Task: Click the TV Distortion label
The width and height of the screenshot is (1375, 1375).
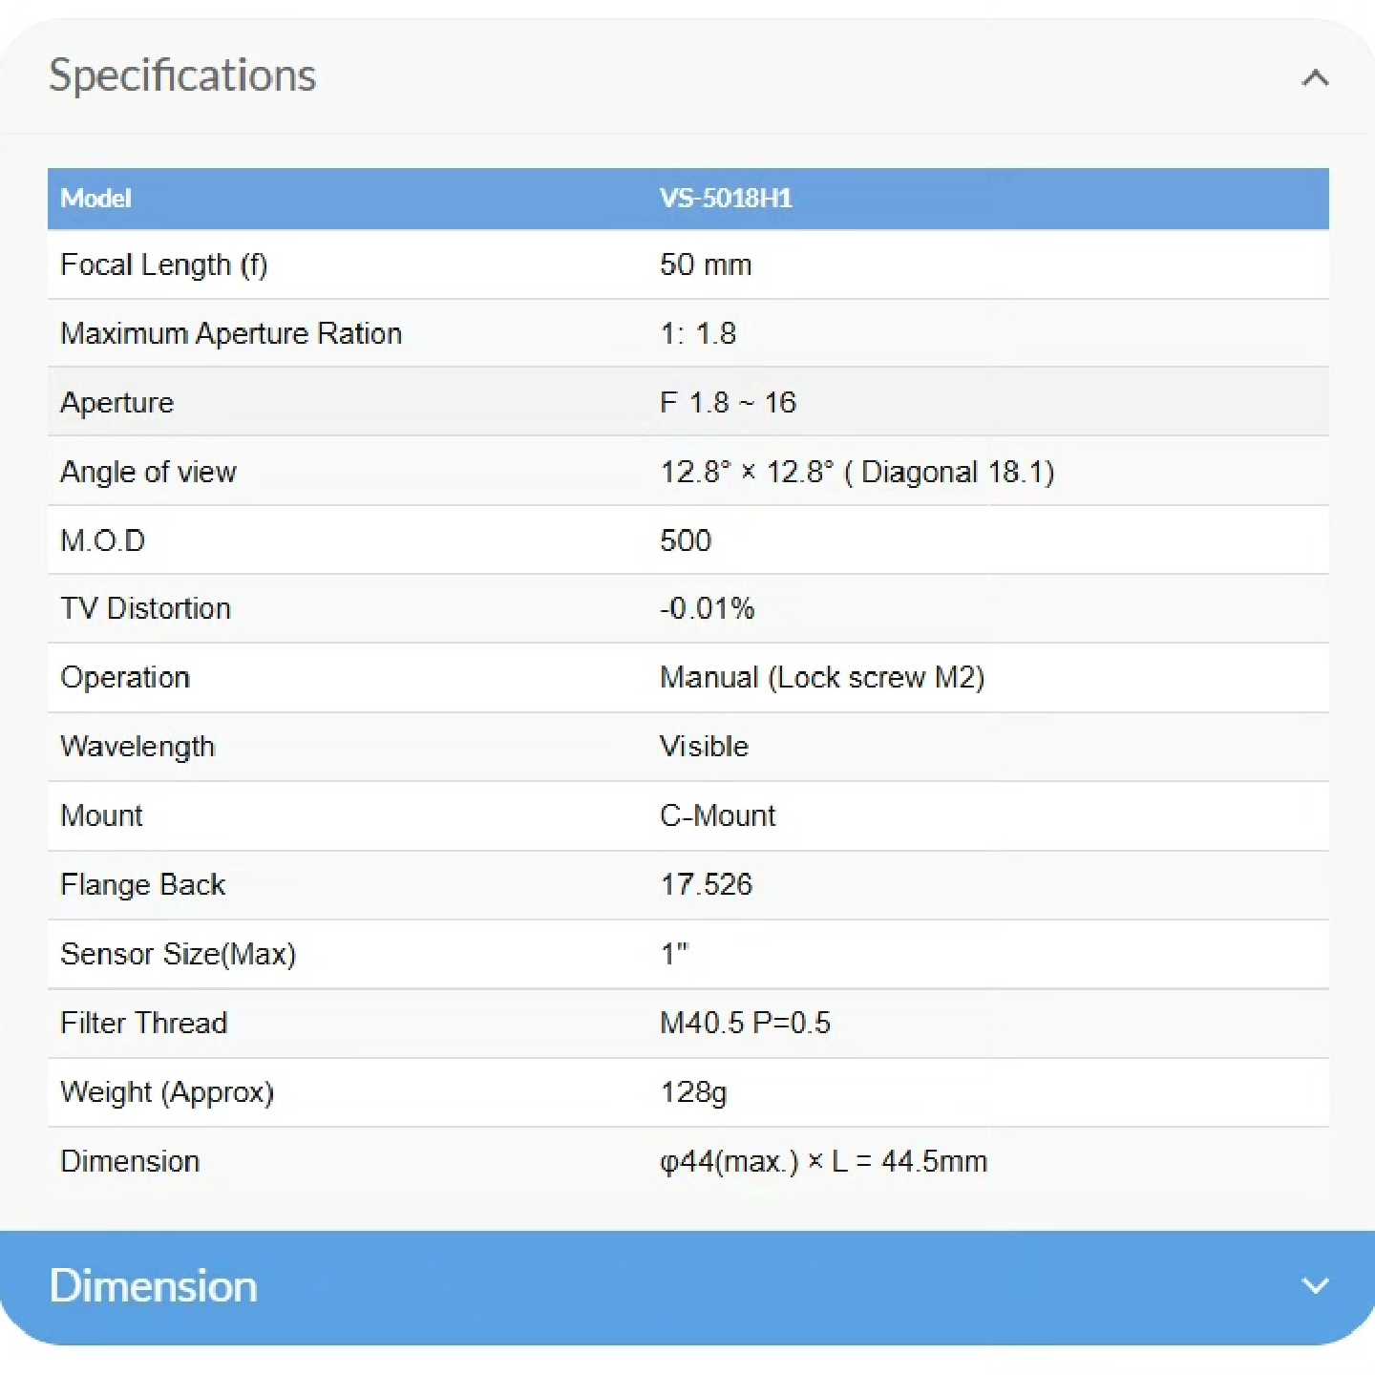Action: 145,608
